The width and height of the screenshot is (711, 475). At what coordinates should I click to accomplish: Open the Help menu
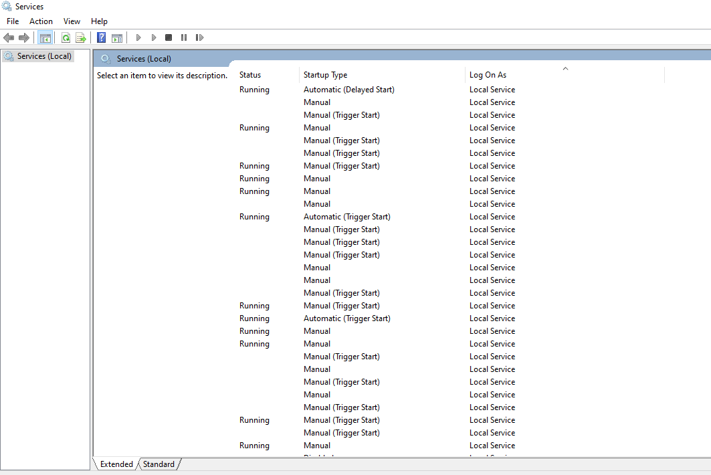tap(99, 21)
